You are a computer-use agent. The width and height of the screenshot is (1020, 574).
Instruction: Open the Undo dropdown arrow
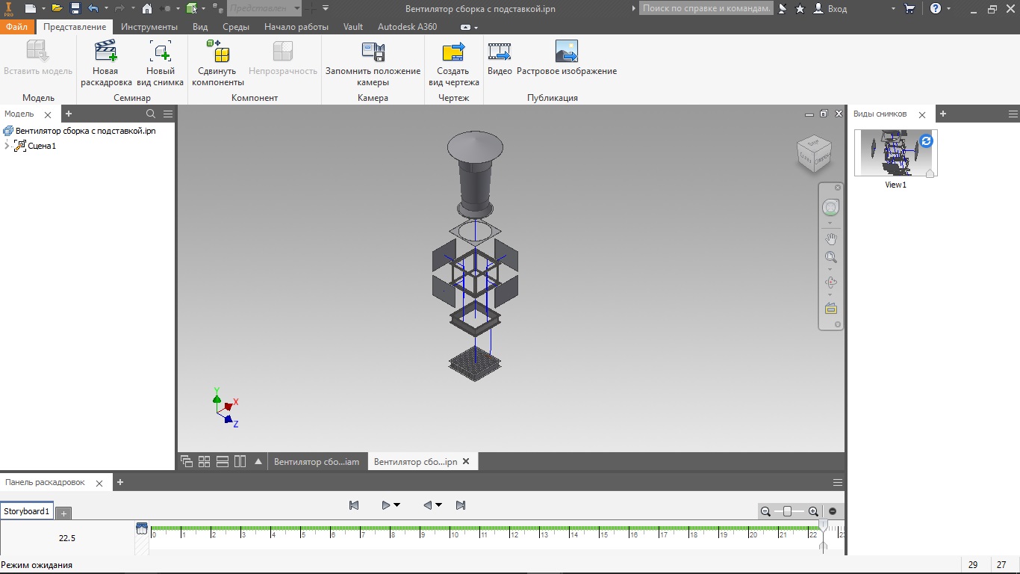(107, 8)
